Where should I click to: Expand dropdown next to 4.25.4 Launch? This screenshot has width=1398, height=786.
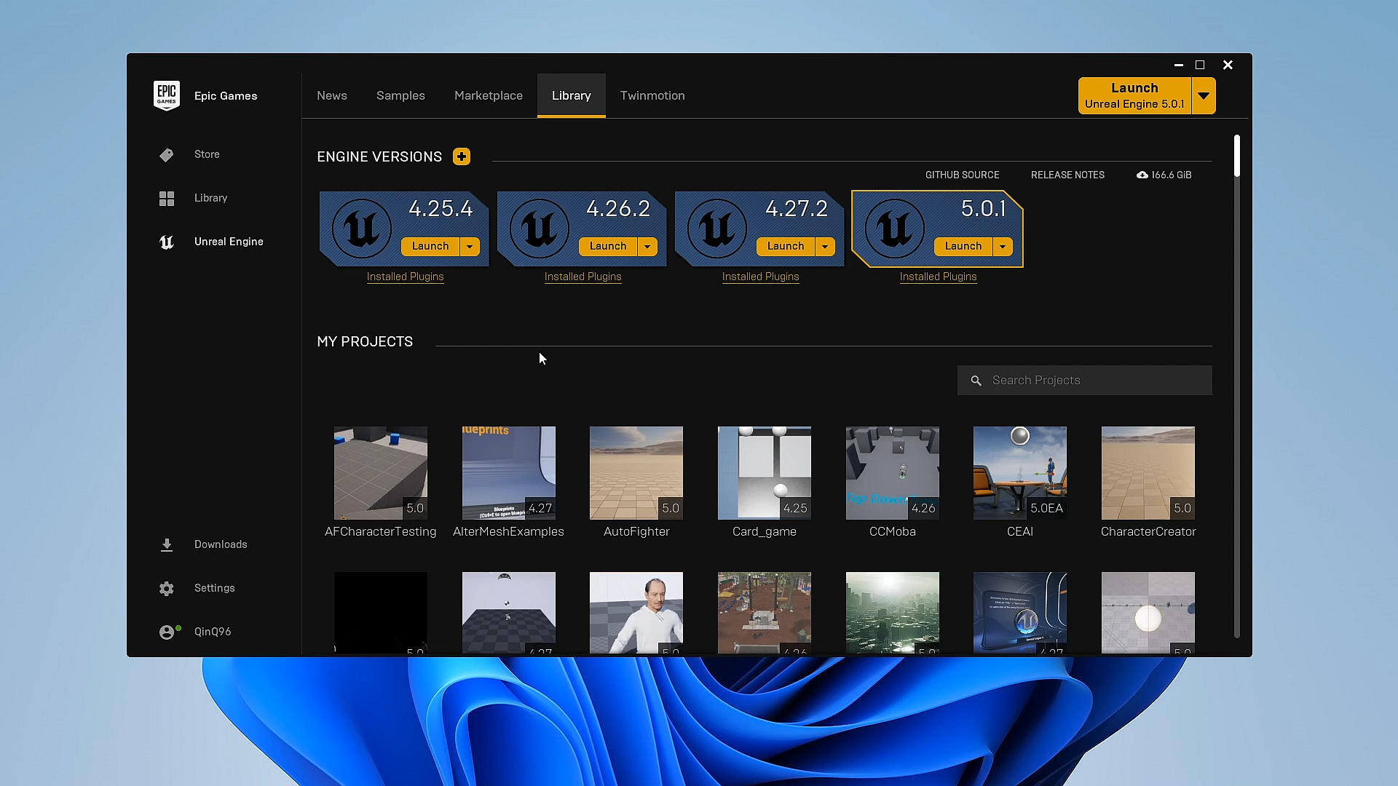tap(470, 247)
